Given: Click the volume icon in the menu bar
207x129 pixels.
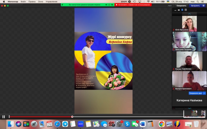Looking at the screenshot, I should [153, 2].
